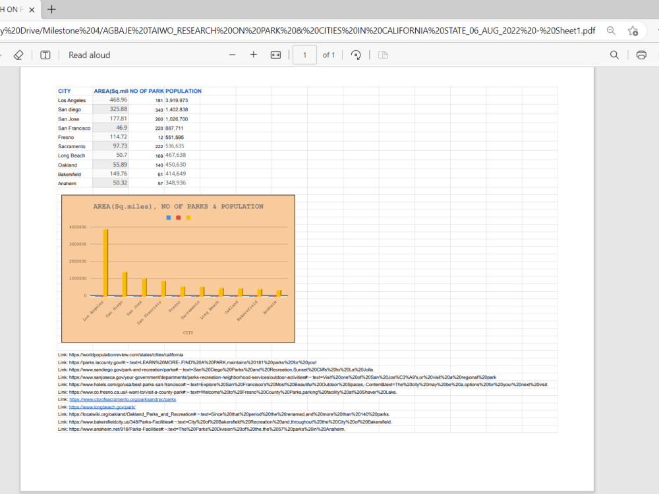Click the Bakersfield city cell

pos(69,175)
